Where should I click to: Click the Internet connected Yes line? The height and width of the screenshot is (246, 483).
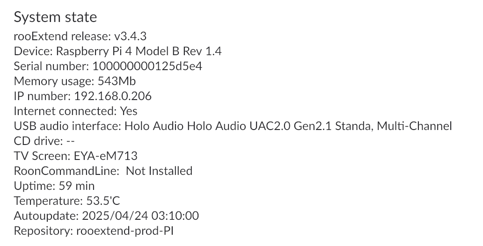click(75, 111)
